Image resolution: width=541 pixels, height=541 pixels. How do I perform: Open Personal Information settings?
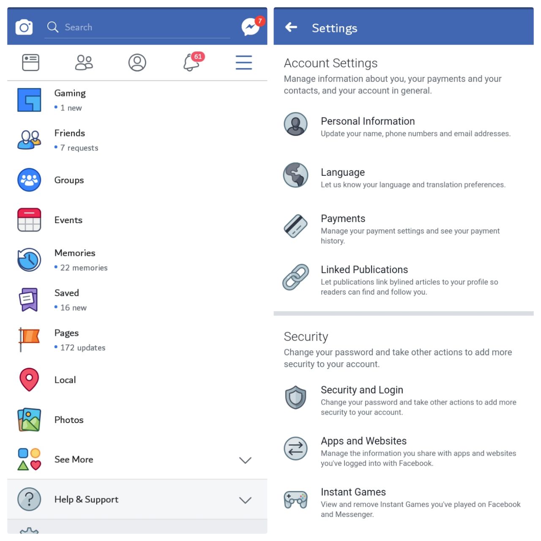[404, 127]
